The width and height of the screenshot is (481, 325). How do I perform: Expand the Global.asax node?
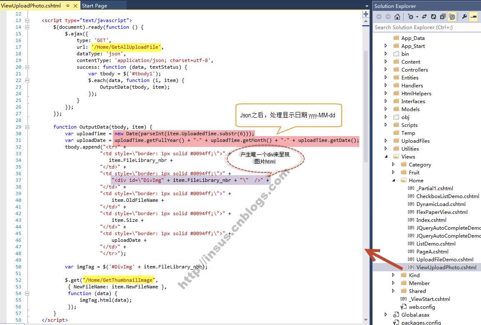386,315
